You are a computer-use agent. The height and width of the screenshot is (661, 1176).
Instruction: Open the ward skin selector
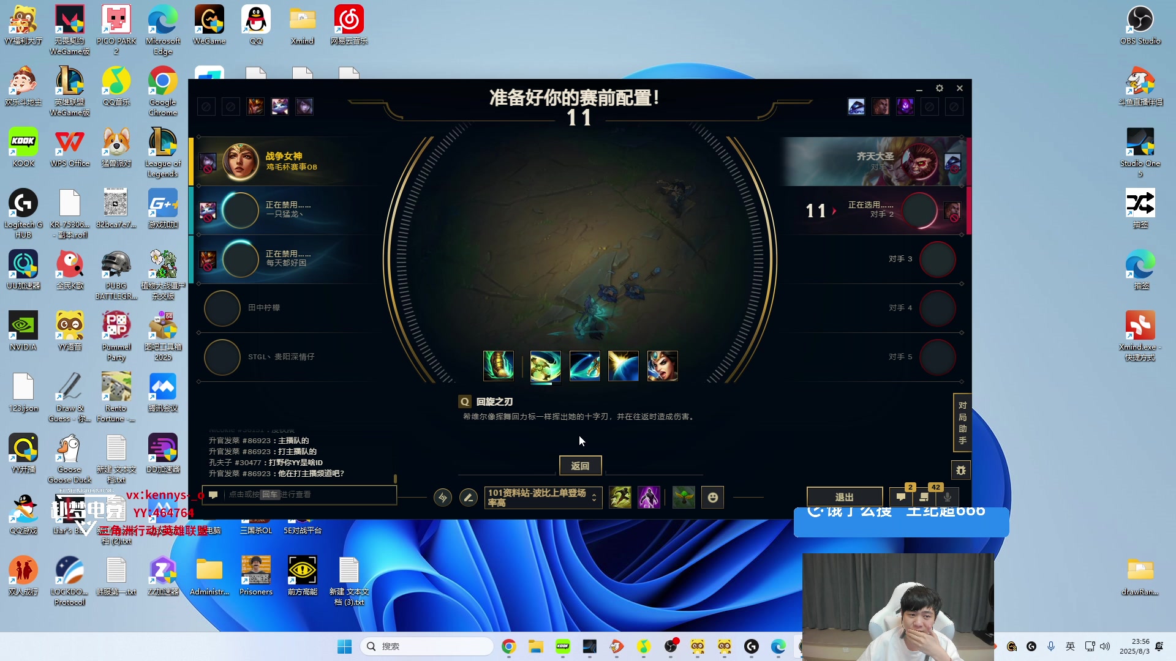pos(684,498)
